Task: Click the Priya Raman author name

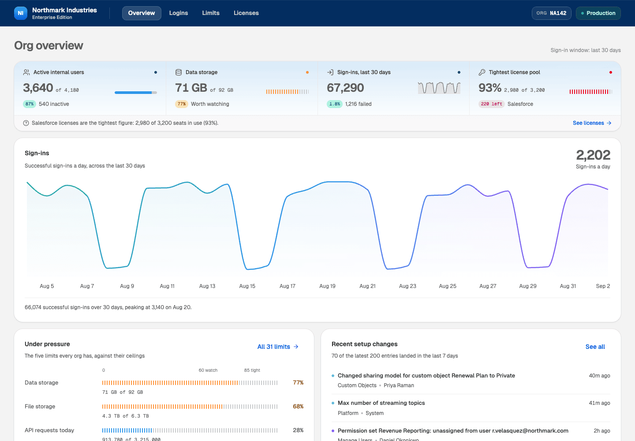Action: (x=399, y=385)
